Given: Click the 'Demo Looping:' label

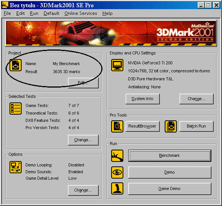Looking at the screenshot, I should pyautogui.click(x=39, y=165).
